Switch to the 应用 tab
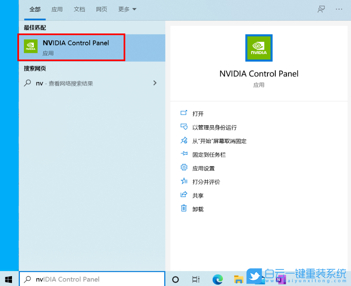Screen dimensions: 351x286 (x=57, y=9)
